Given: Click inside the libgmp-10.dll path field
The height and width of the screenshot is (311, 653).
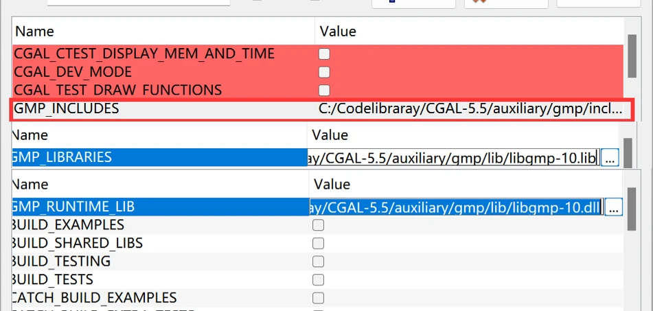Looking at the screenshot, I should pyautogui.click(x=456, y=206).
